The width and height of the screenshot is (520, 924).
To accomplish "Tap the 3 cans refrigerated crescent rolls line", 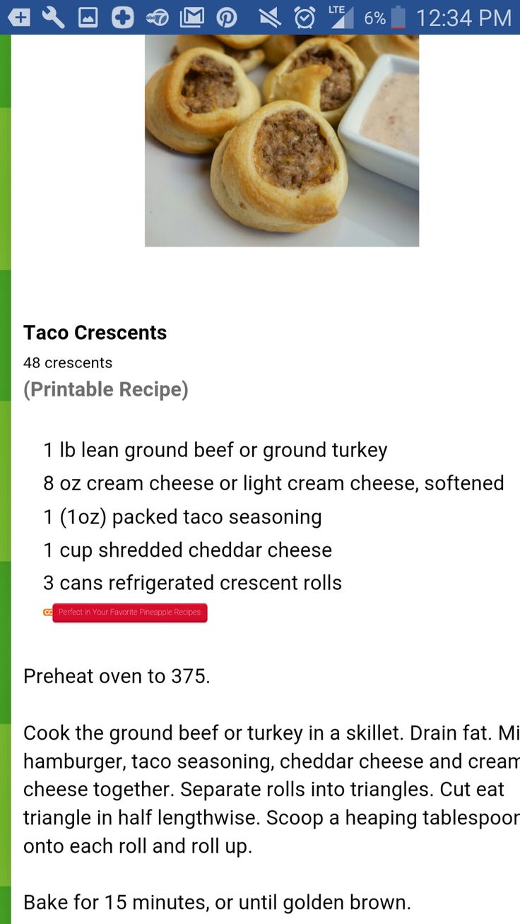I will coord(192,583).
